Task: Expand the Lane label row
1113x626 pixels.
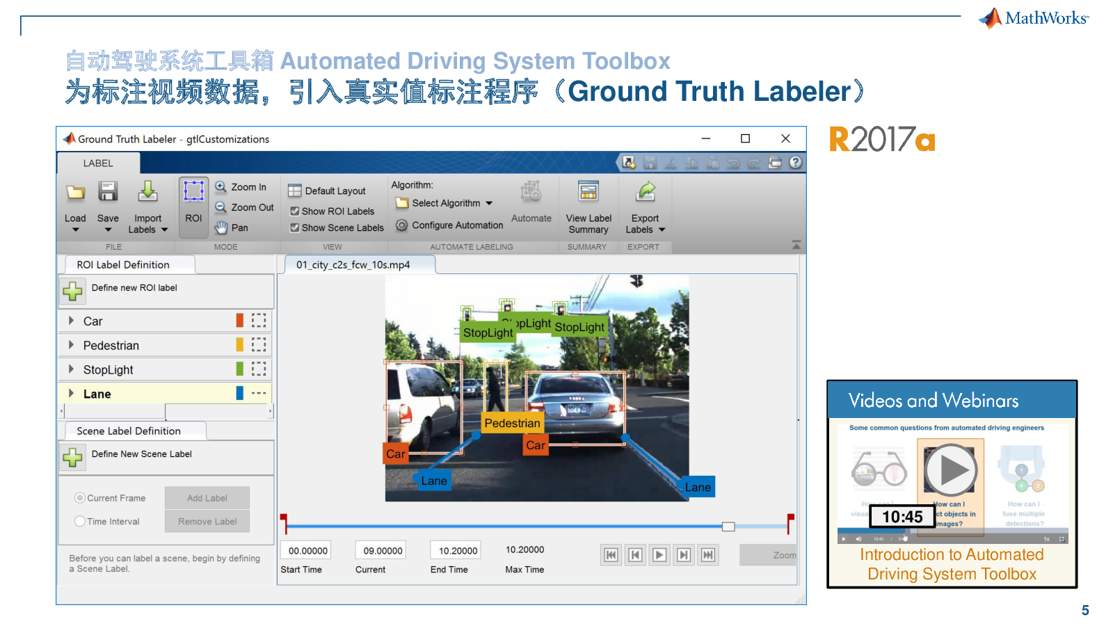Action: (x=71, y=393)
